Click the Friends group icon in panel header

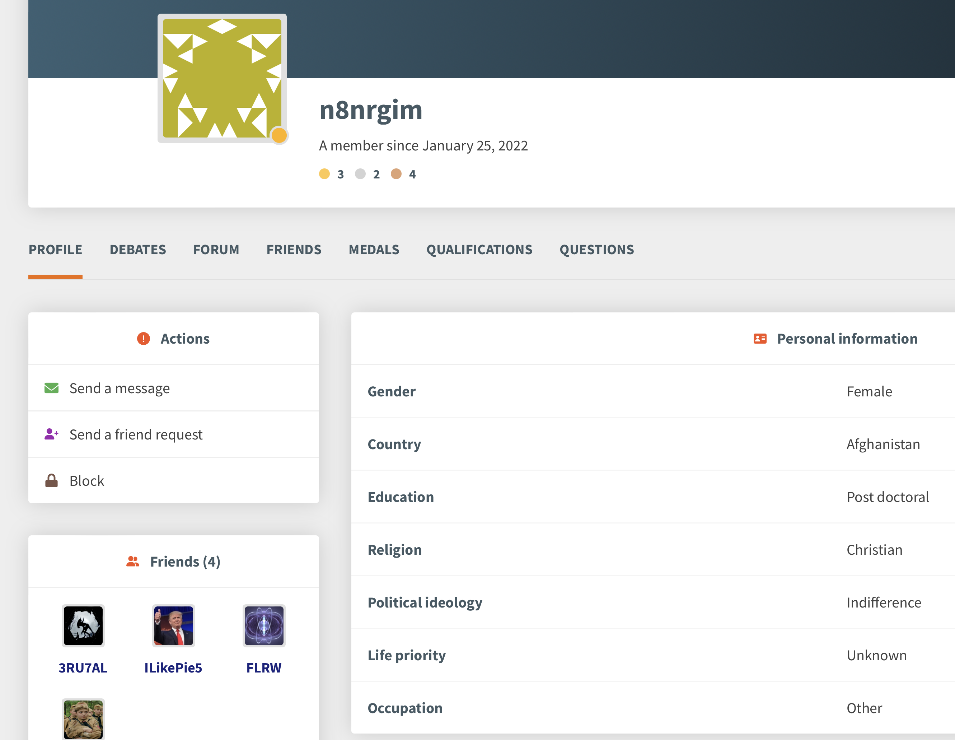tap(133, 562)
